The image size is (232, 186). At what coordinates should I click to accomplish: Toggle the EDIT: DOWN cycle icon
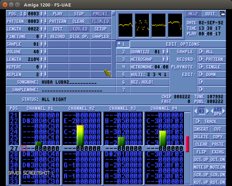point(201,75)
